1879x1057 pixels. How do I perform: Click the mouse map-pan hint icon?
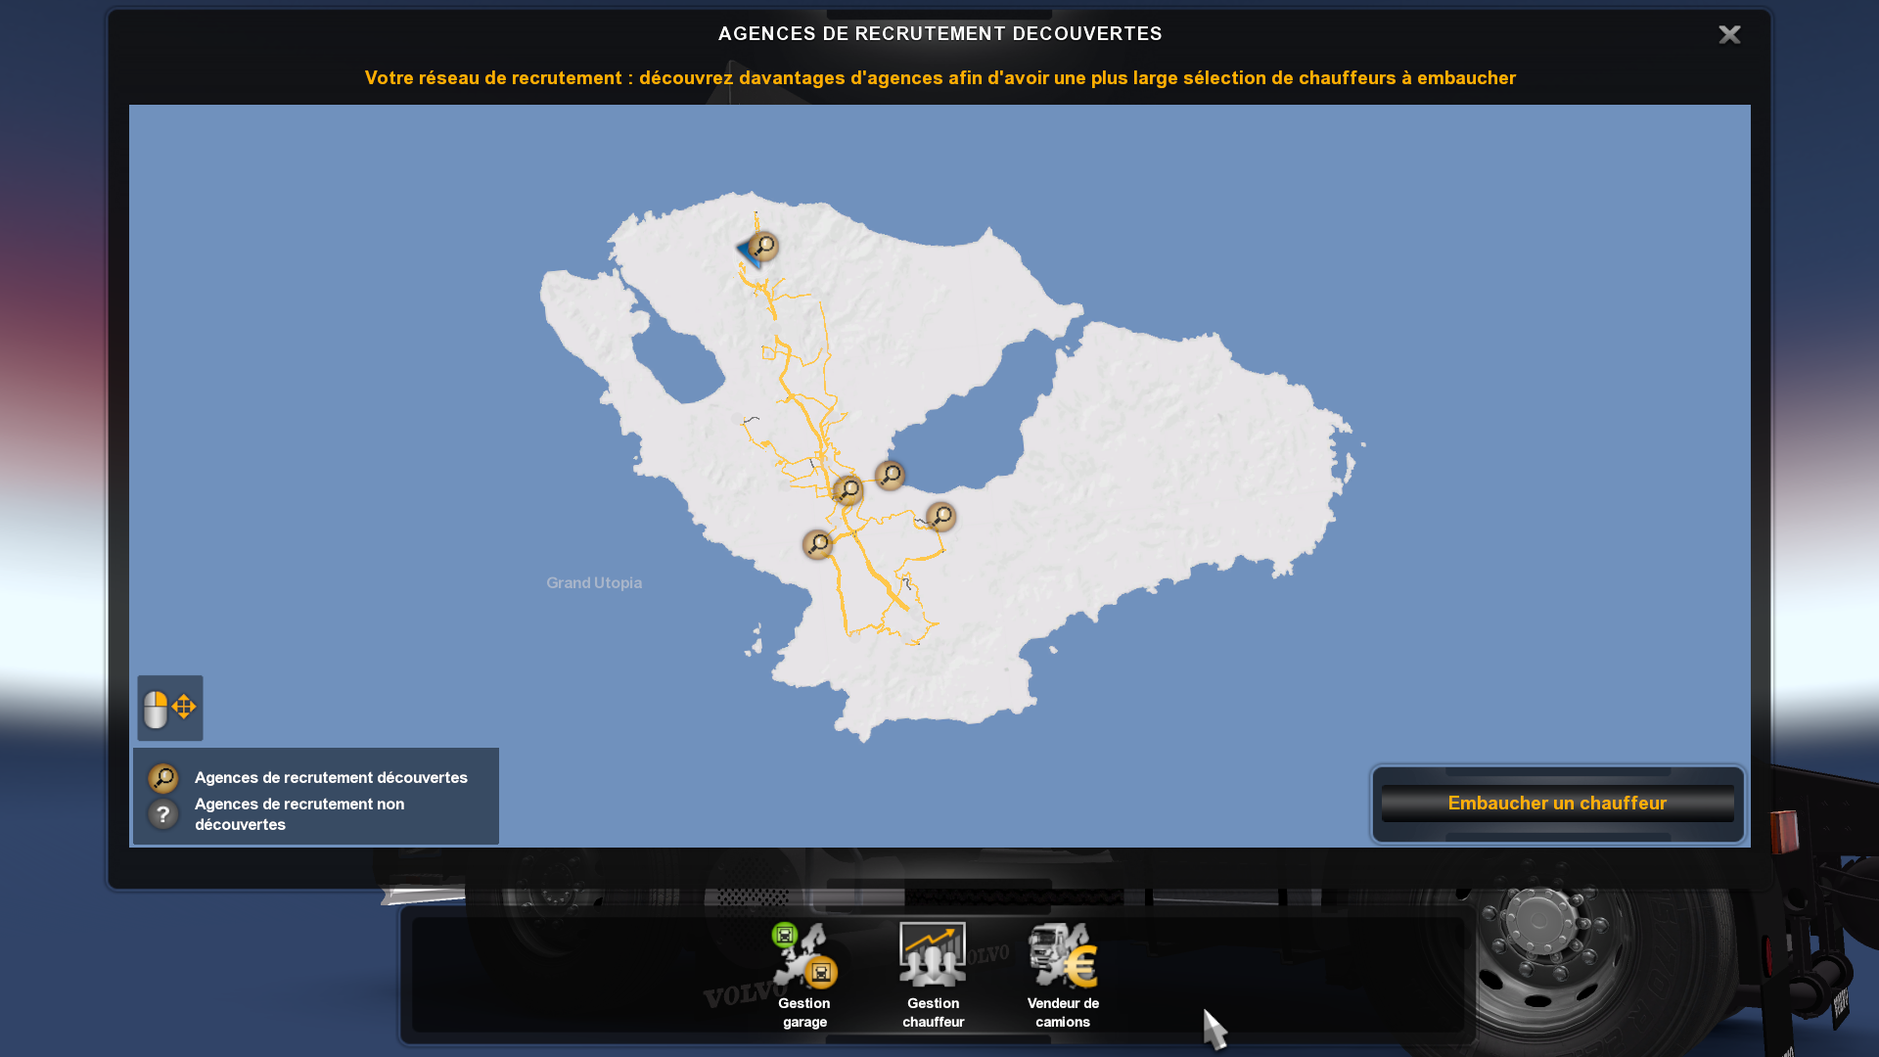click(169, 708)
